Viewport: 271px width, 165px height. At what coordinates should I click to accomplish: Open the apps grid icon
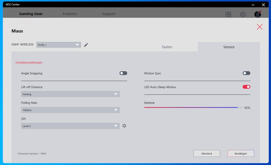click(228, 14)
